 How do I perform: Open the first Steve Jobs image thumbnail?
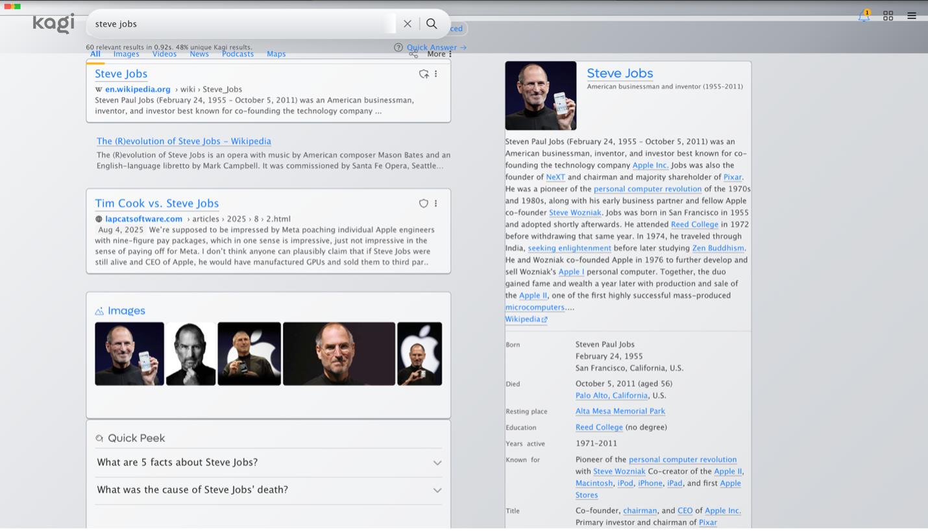(x=129, y=354)
